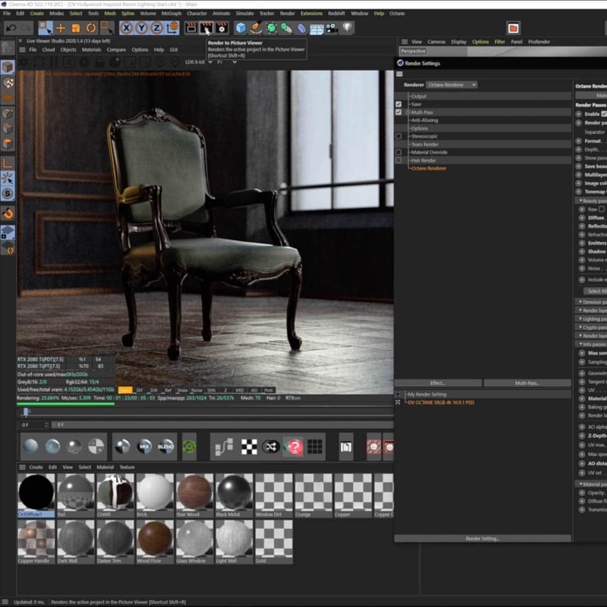This screenshot has height=607, width=607.
Task: Add a Cube primitive object
Action: [x=241, y=28]
